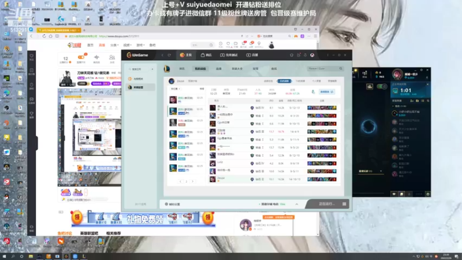Dismiss the 1:01 queue timer panel

click(427, 84)
